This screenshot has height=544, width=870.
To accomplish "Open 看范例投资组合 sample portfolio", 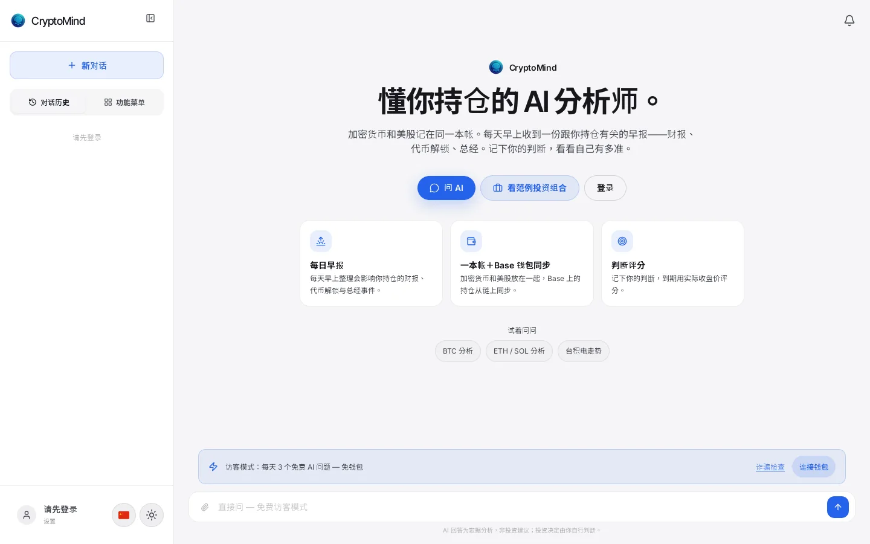I will tap(530, 188).
